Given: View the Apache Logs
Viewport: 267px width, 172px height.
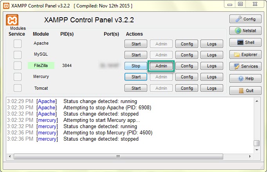Looking at the screenshot, I should tap(212, 44).
